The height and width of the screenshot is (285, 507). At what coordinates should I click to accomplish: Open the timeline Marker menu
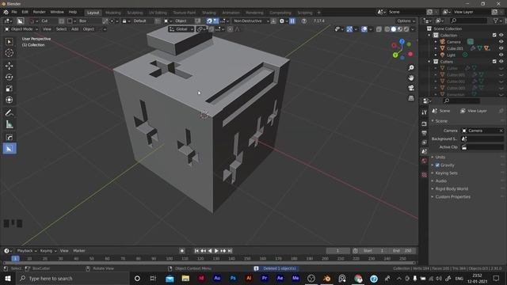click(79, 251)
